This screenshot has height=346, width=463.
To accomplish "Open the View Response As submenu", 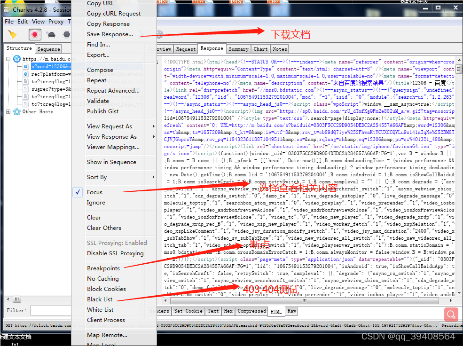I will coord(120,137).
